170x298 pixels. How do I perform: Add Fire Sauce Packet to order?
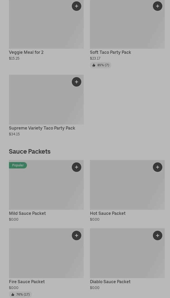[77, 235]
